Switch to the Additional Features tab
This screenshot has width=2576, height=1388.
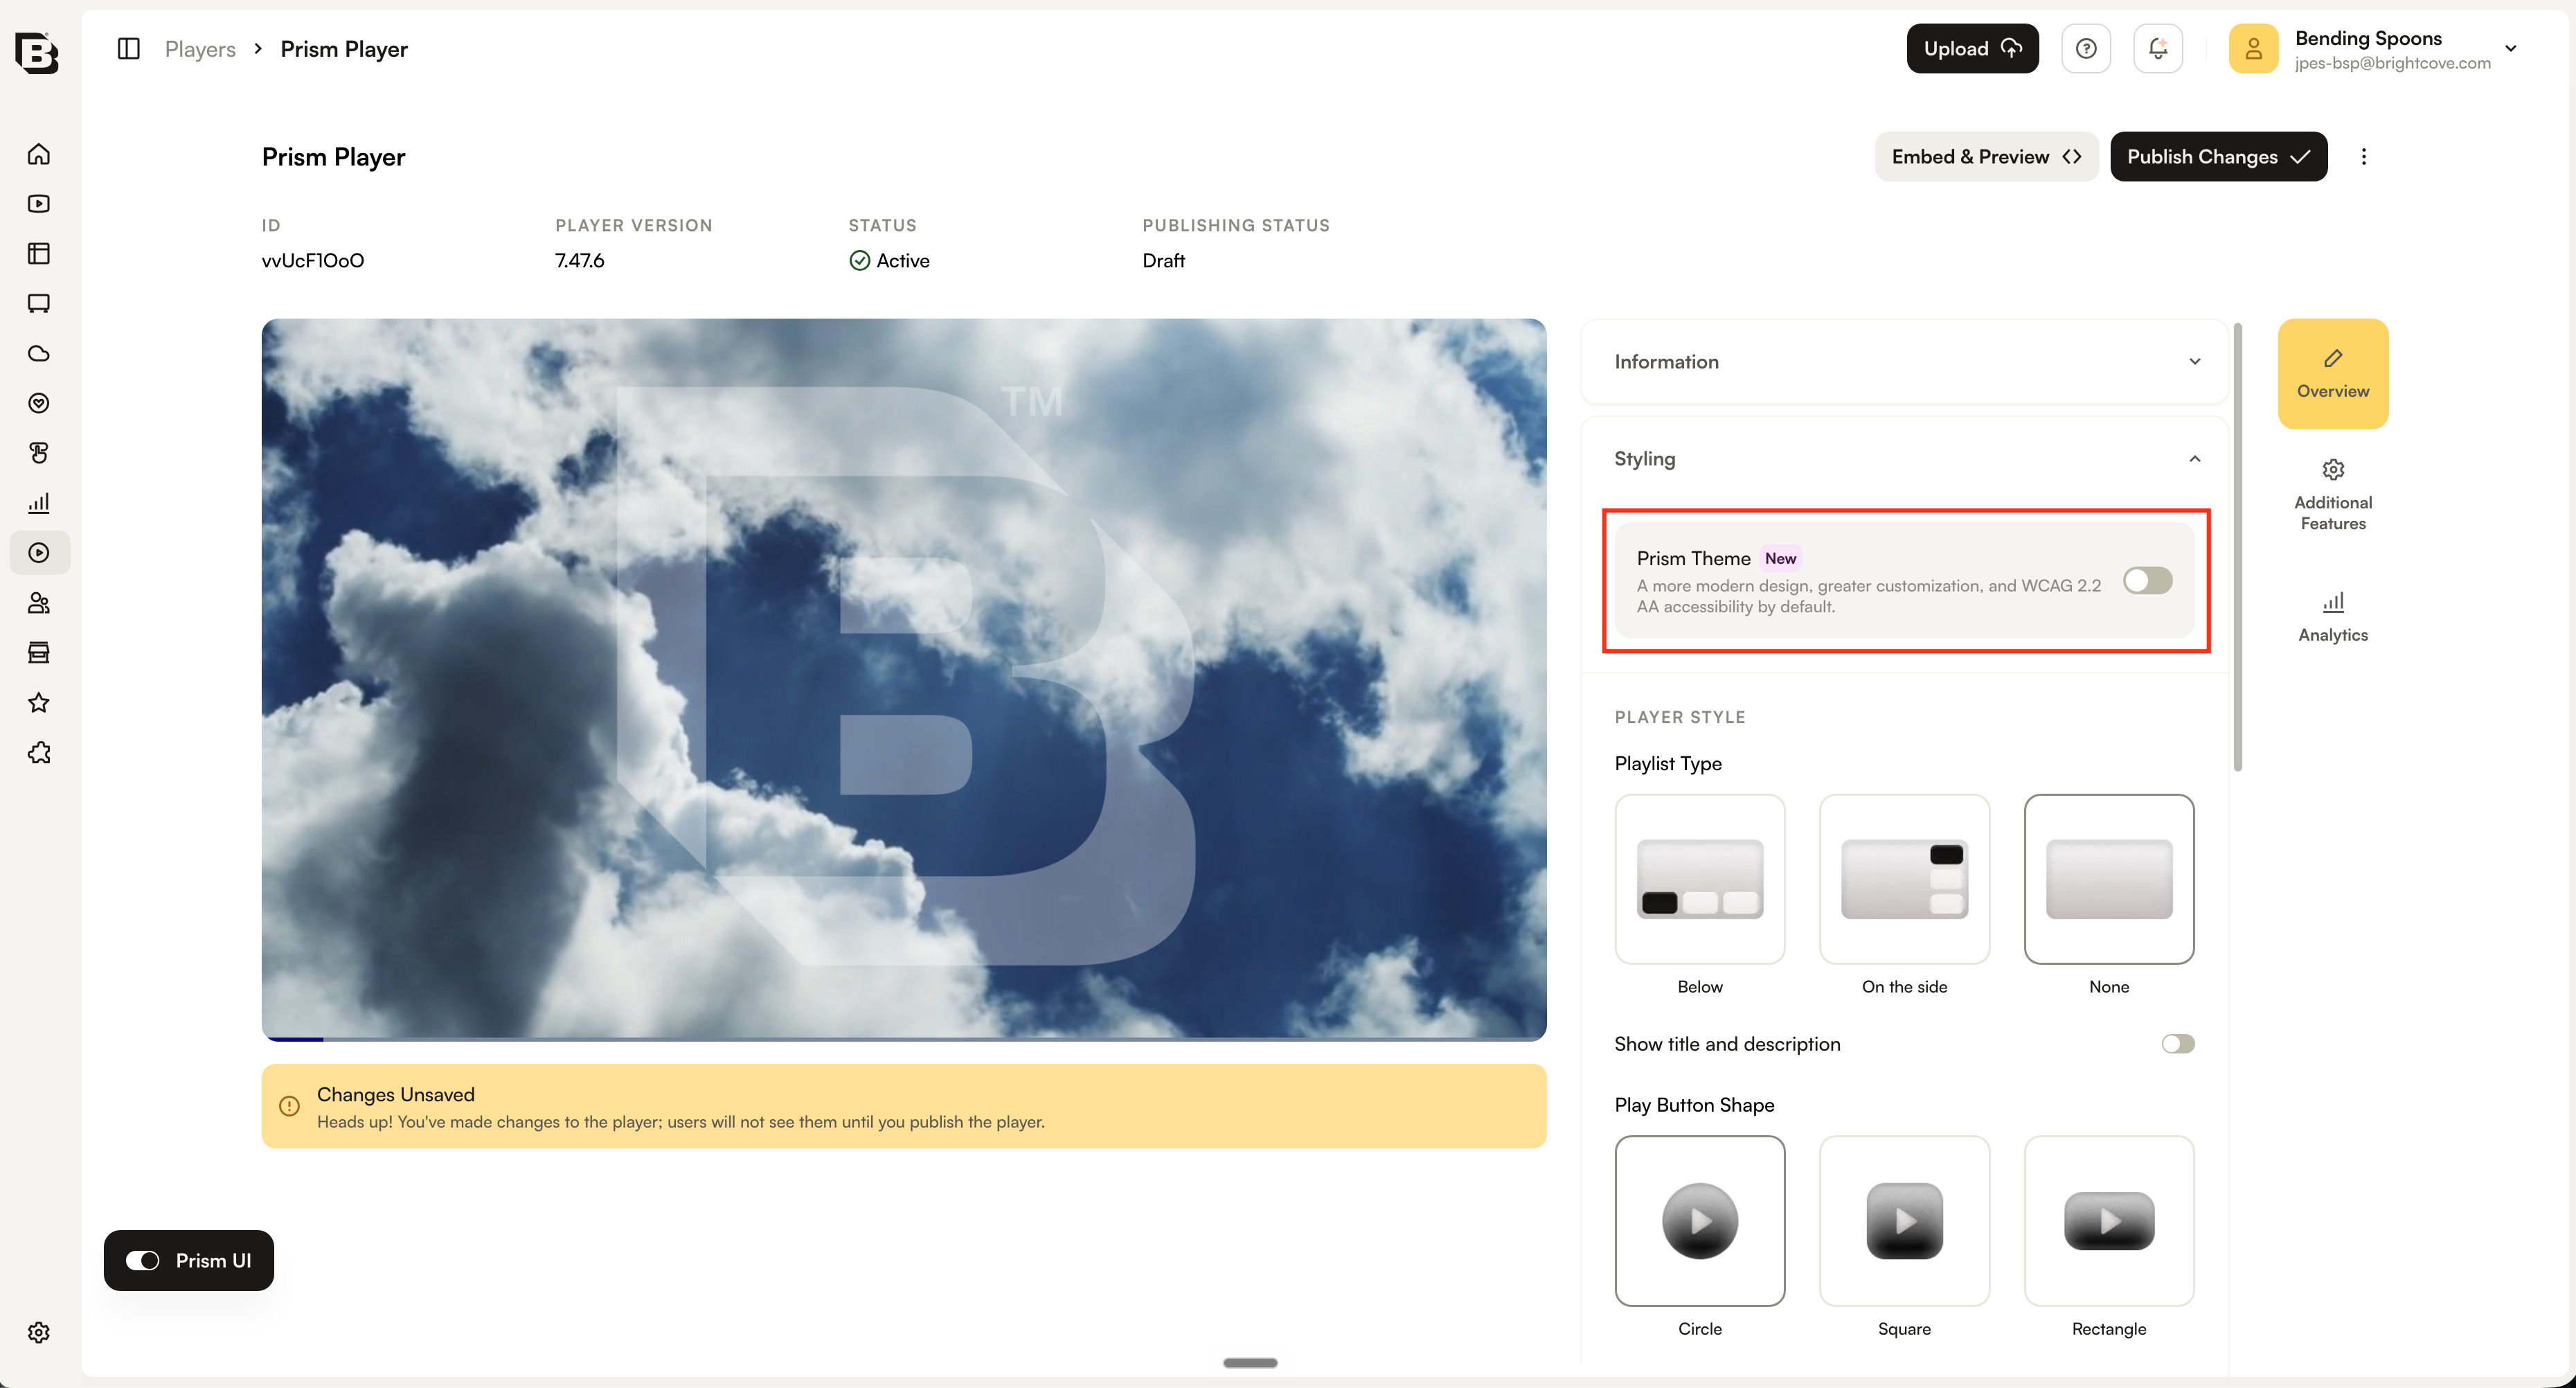click(2333, 496)
